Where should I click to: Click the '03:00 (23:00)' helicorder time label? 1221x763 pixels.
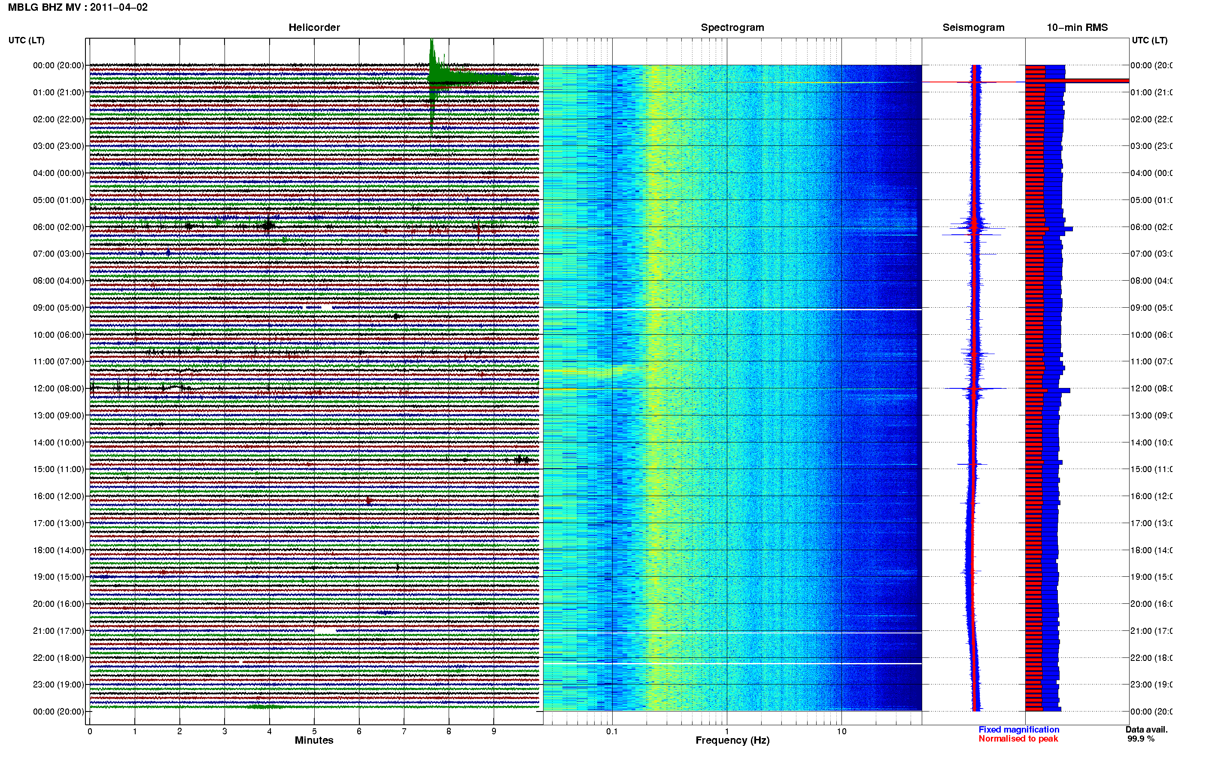point(58,146)
